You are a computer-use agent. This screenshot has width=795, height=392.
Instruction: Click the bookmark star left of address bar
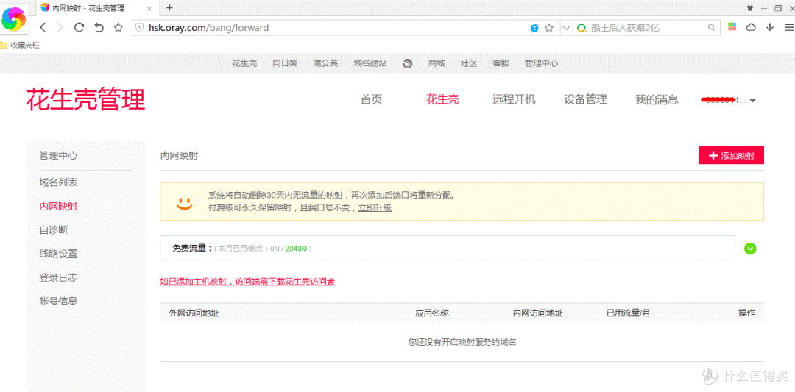pyautogui.click(x=118, y=28)
